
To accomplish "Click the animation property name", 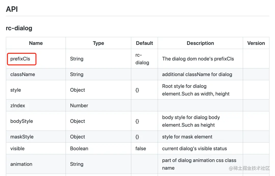I will click(21, 164).
